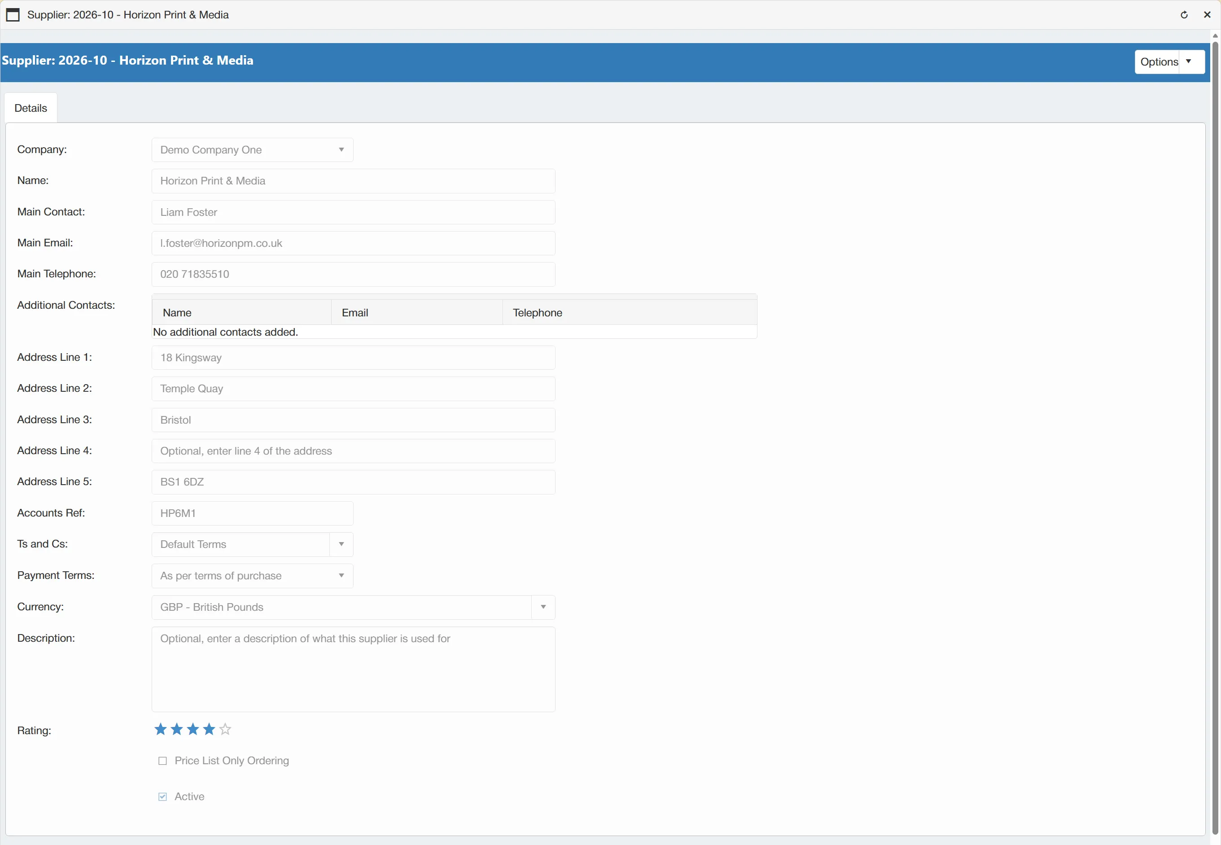Image resolution: width=1221 pixels, height=845 pixels.
Task: Click the Address Line 2 field
Action: [354, 389]
